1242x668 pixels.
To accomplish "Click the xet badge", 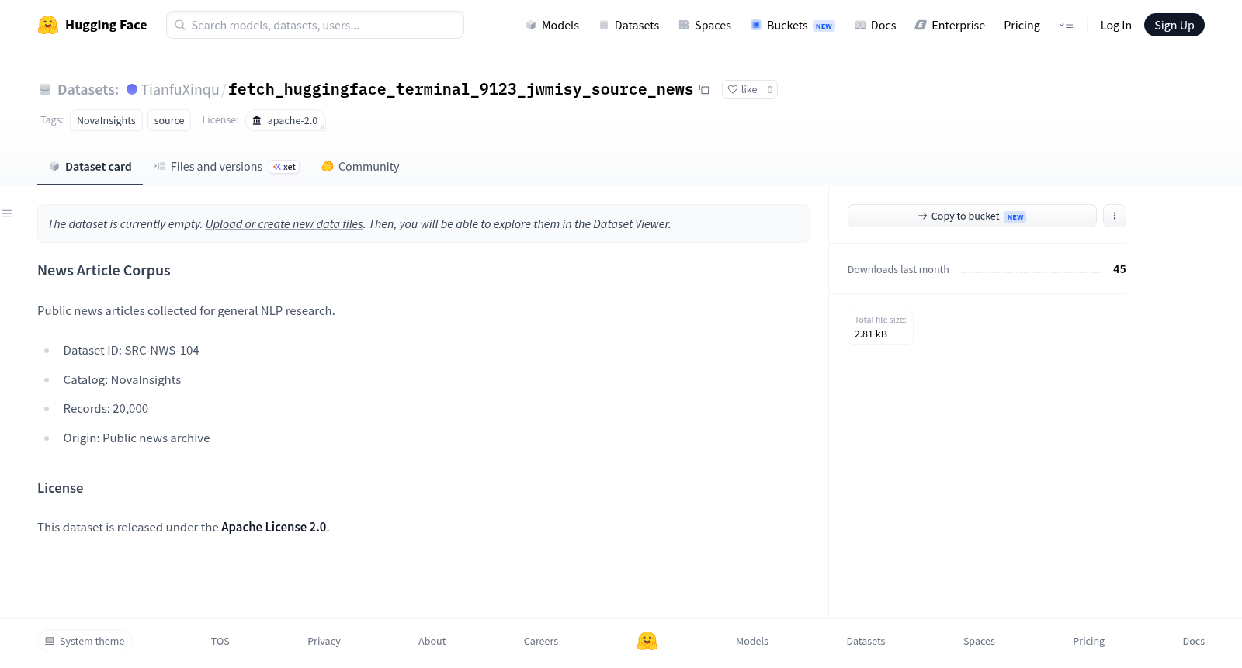I will click(x=284, y=167).
